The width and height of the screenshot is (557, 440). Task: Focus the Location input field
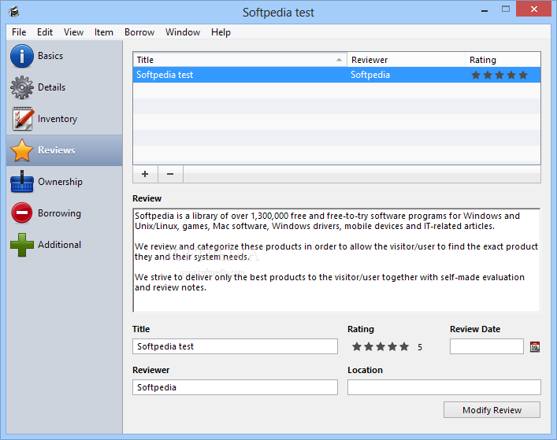point(444,387)
